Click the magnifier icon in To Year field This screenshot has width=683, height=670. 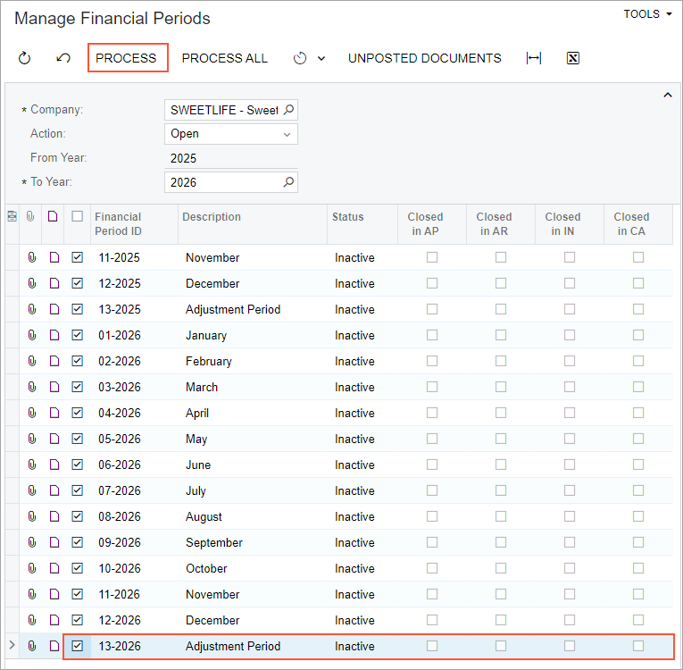point(288,182)
